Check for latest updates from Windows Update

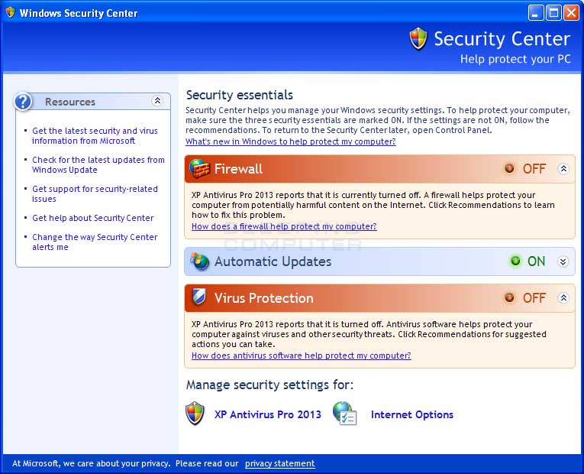tap(98, 165)
